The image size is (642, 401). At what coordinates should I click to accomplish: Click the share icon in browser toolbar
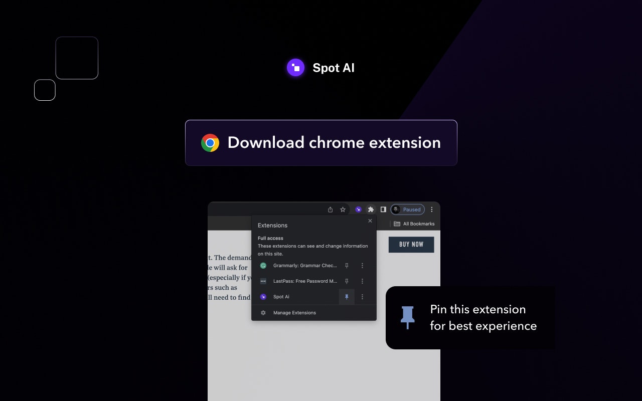330,210
